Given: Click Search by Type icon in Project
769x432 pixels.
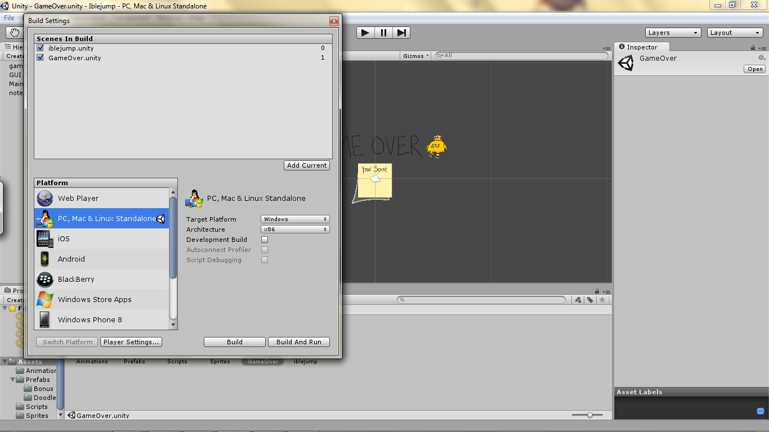Looking at the screenshot, I should [x=578, y=300].
